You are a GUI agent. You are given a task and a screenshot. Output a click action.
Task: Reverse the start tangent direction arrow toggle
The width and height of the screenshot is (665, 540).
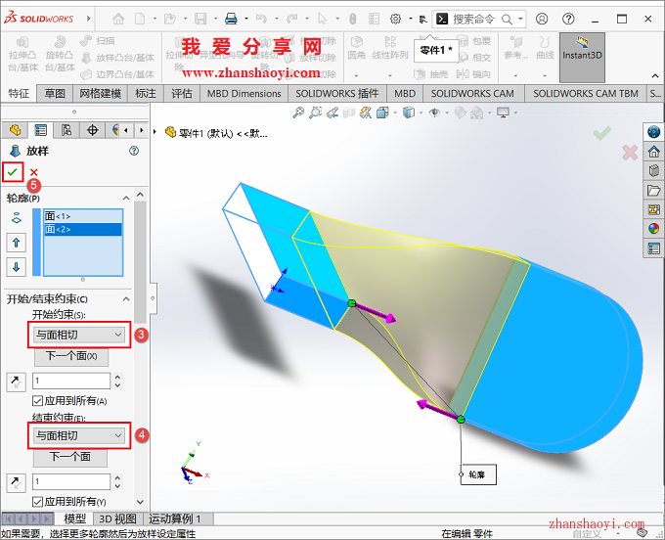[17, 381]
